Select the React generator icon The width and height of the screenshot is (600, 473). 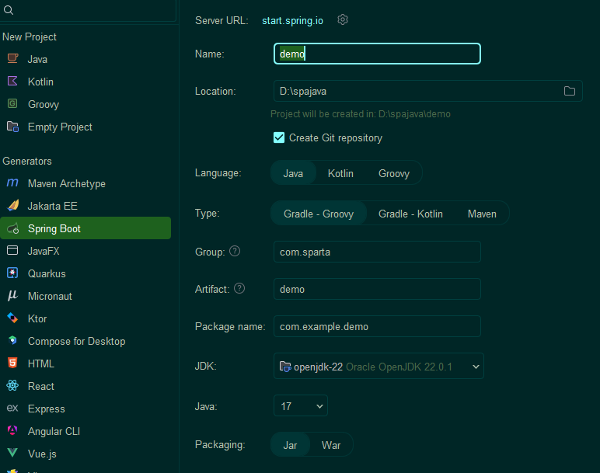(x=12, y=385)
